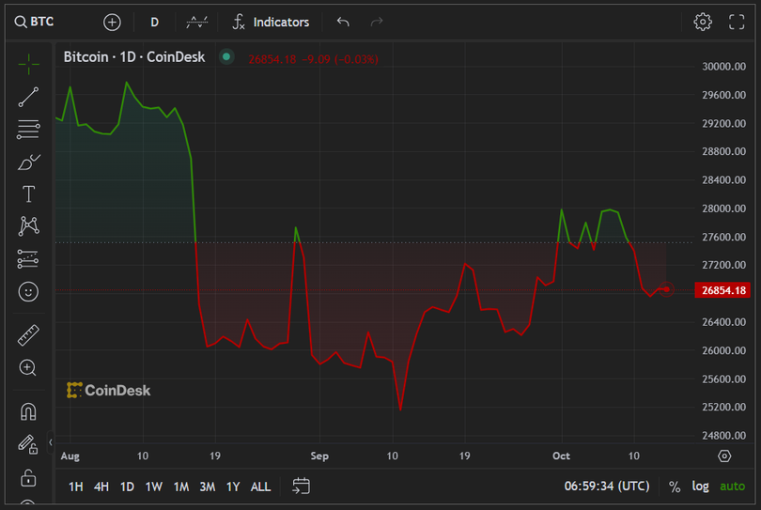Open the emoji icons tool
Screen dimensions: 761x510
28,292
